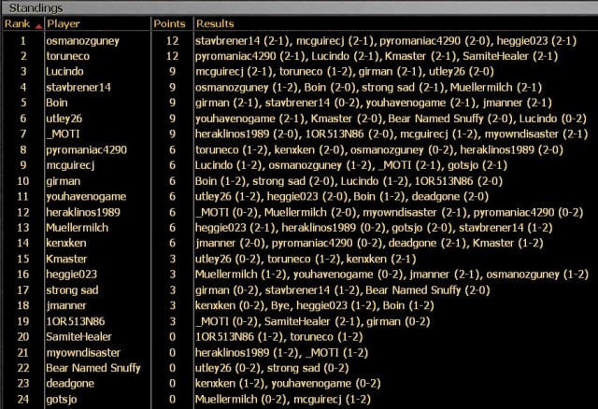Select player strong sad in the Player column
This screenshot has height=409, width=598.
point(72,290)
